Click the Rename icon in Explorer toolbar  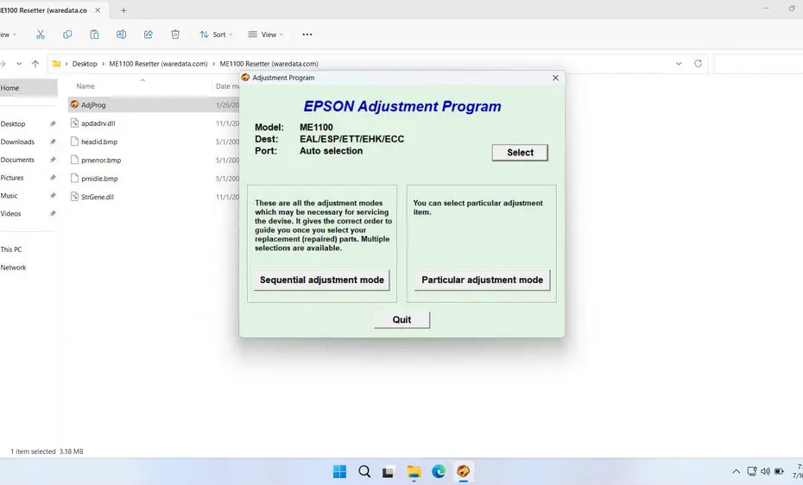click(122, 35)
